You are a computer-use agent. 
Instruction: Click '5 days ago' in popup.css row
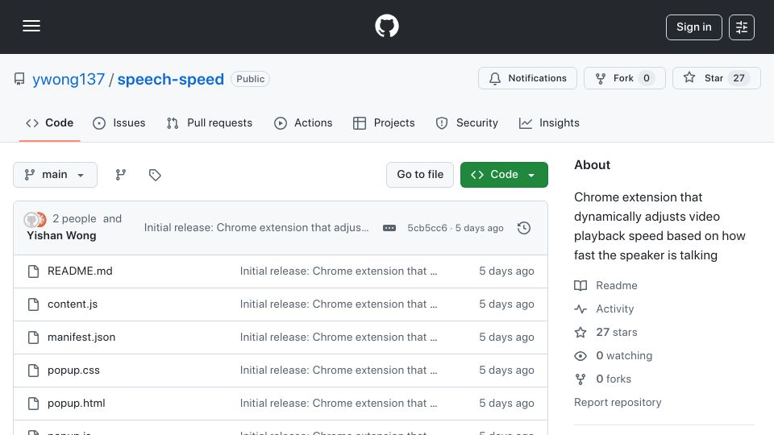click(x=506, y=370)
